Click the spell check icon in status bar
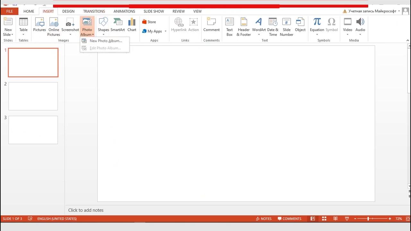Viewport: 411px width, 231px height. [30, 218]
